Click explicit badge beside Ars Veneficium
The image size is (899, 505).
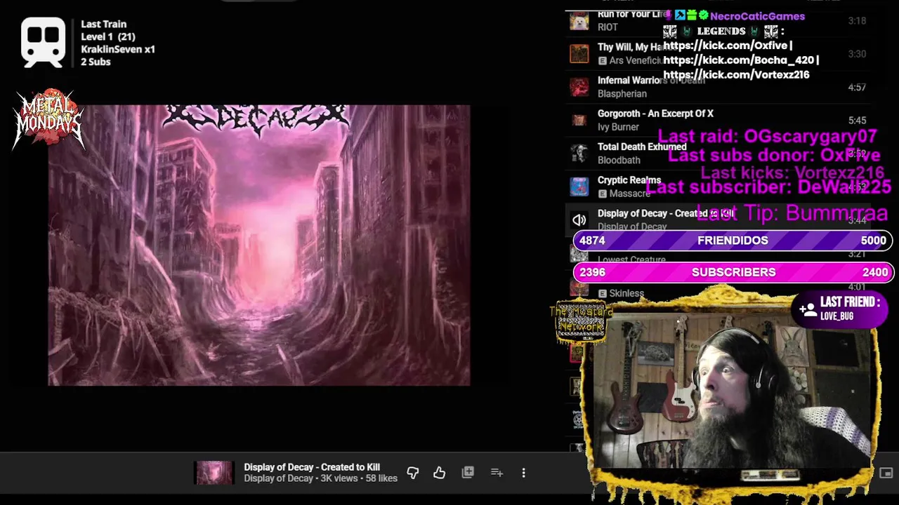click(602, 61)
